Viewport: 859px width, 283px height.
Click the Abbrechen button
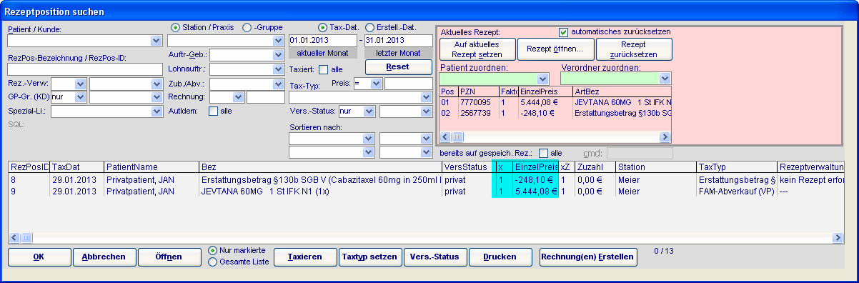pos(104,257)
